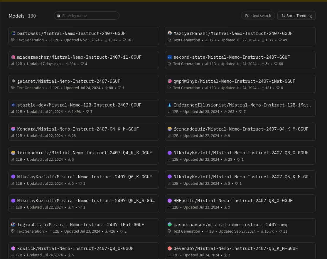Click the mradermacher avatar icon

coord(13,57)
